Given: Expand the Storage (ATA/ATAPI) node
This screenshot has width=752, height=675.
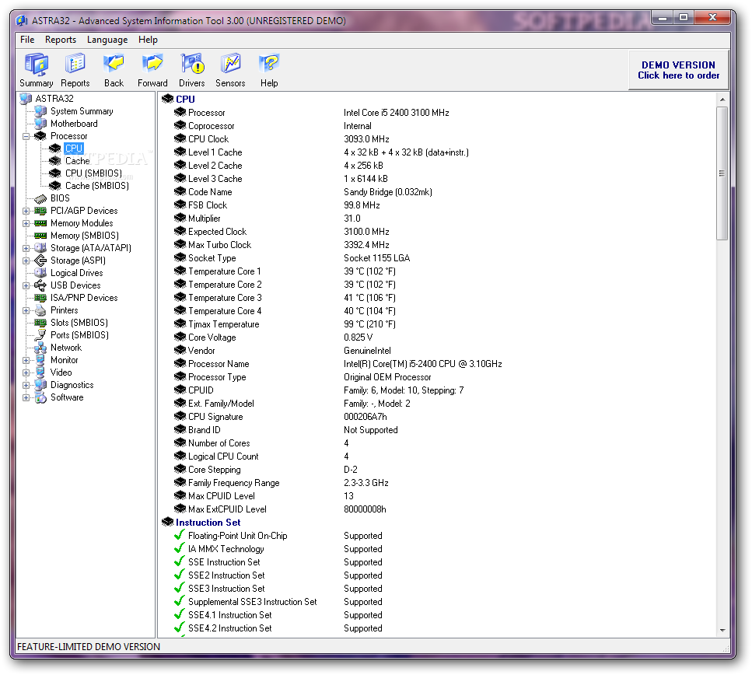Looking at the screenshot, I should coord(26,249).
